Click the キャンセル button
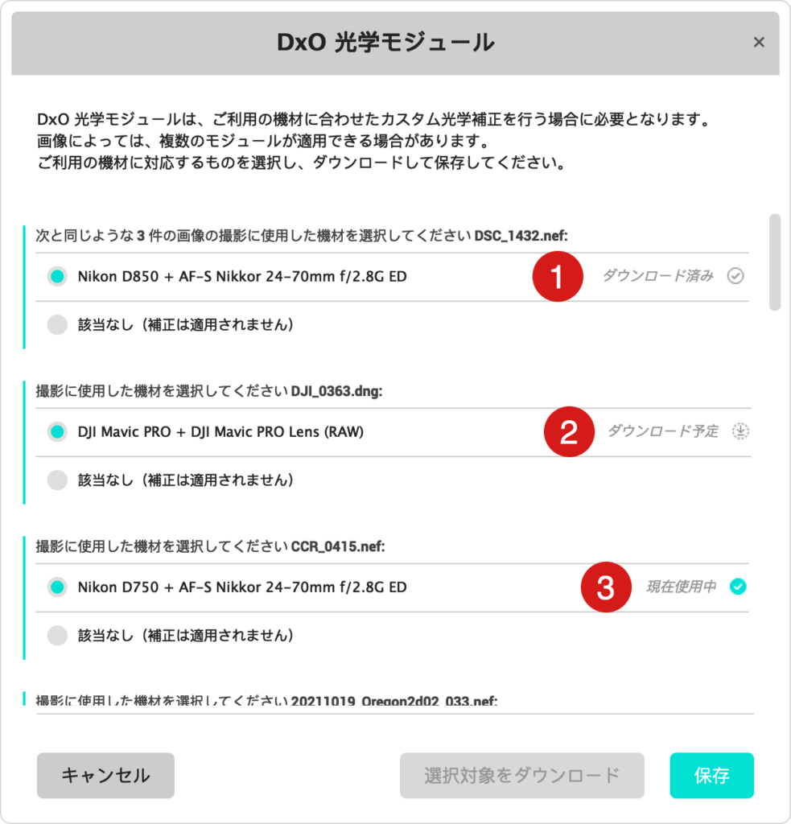This screenshot has width=791, height=824. point(105,776)
